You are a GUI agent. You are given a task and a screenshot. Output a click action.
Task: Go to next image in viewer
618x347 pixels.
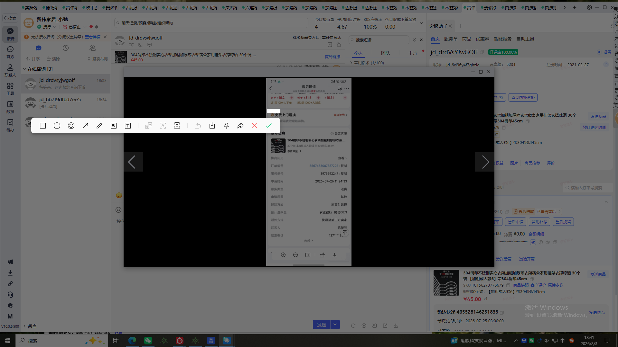(485, 162)
